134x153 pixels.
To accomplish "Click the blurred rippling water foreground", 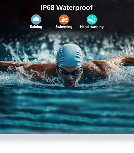I will pos(67,110).
